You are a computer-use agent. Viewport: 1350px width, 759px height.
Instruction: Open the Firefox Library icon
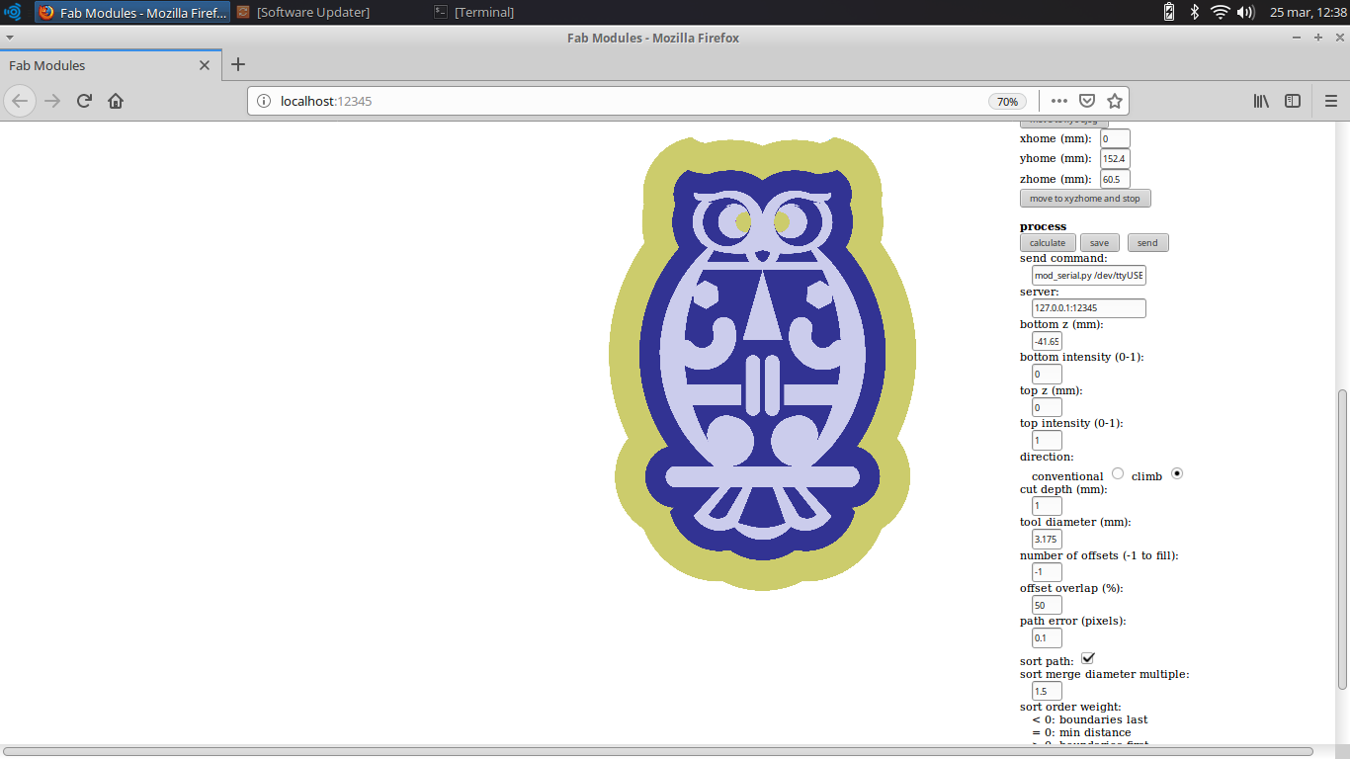coord(1261,101)
